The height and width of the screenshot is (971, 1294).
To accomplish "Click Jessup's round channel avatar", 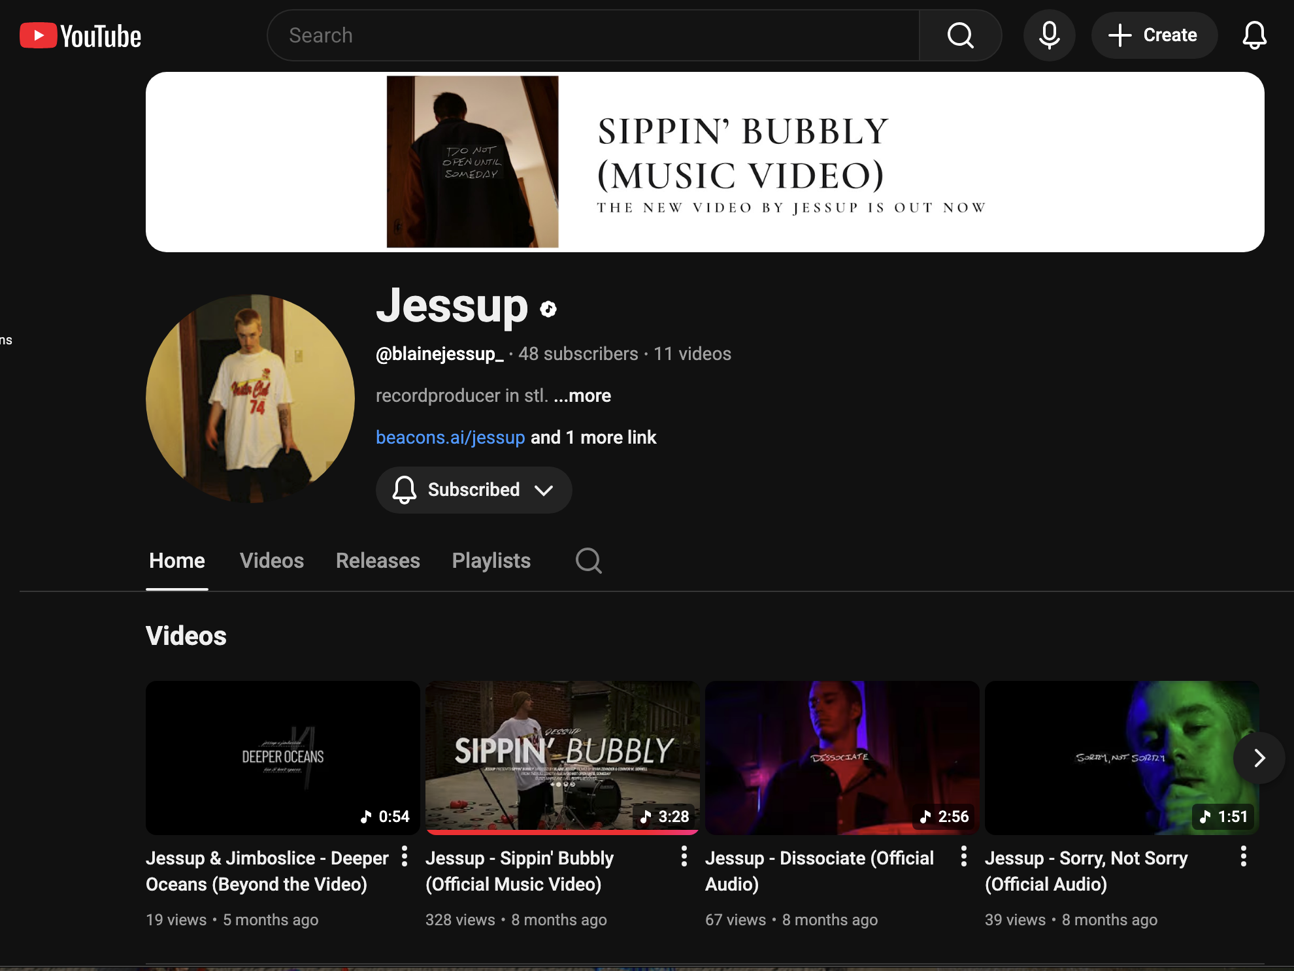I will click(250, 399).
